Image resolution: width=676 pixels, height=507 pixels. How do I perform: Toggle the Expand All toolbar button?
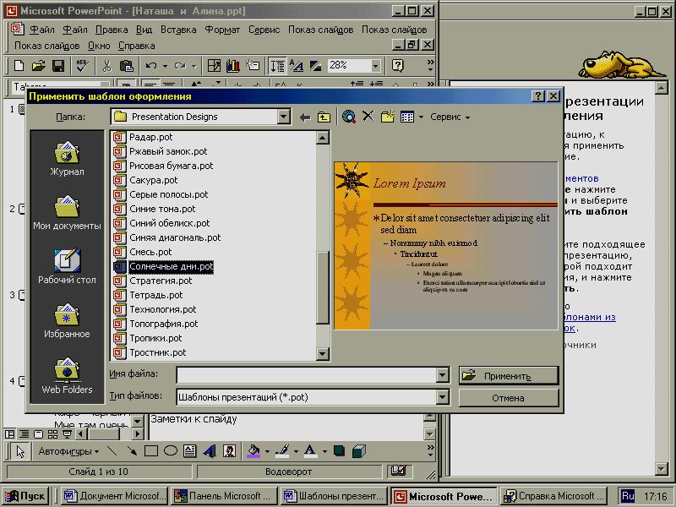[277, 66]
